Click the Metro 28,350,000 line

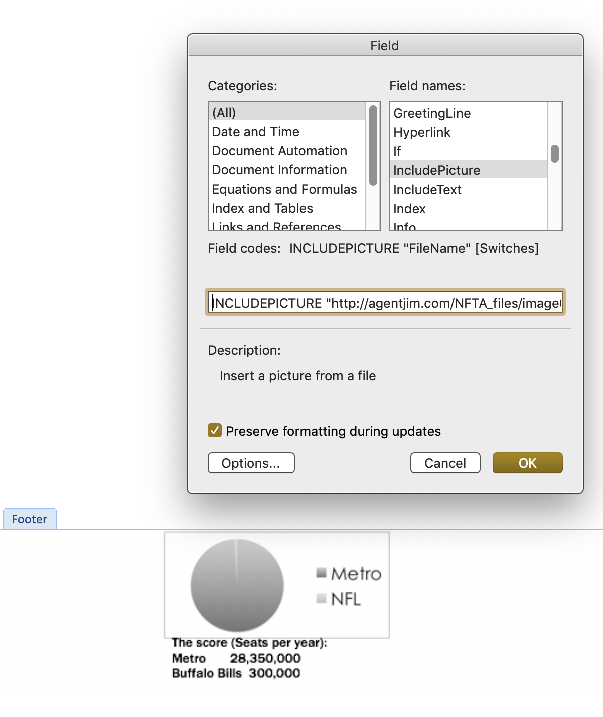coord(236,658)
